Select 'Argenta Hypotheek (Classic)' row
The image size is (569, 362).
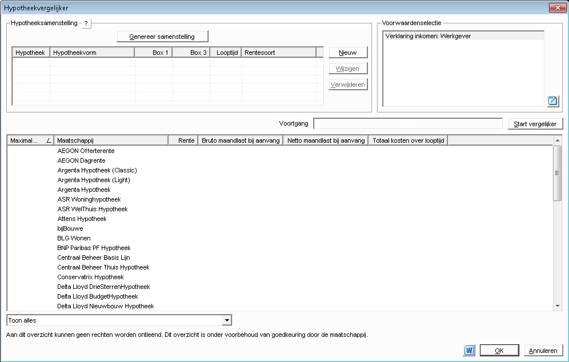point(280,170)
